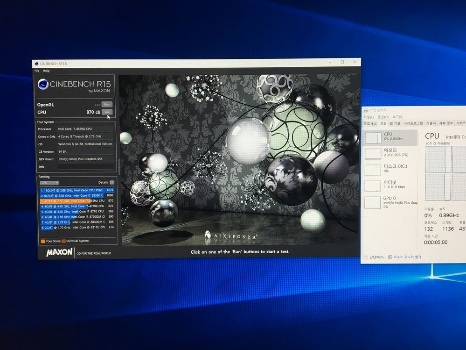Run the OpenGL benchmark test
Image resolution: width=466 pixels, height=350 pixels.
point(107,105)
